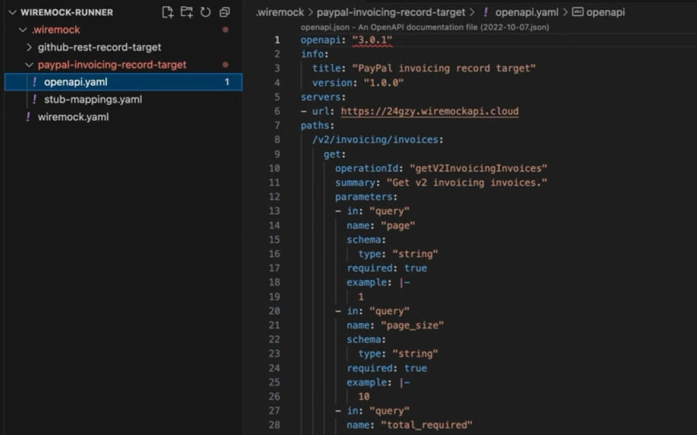
Task: Click the example value 10 on line 26
Action: (364, 397)
